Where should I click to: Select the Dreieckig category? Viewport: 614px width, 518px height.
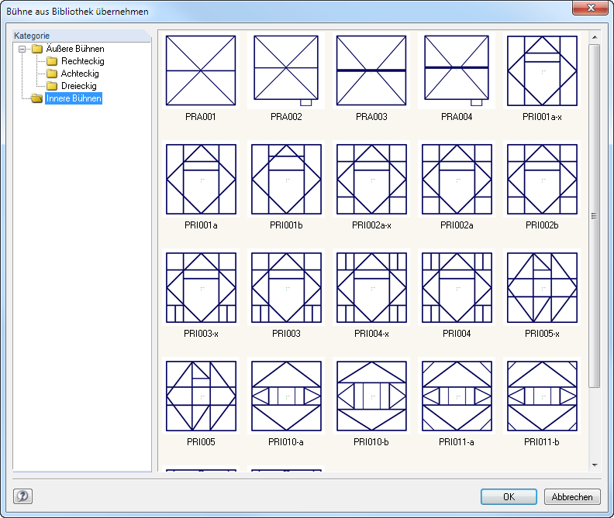tap(79, 86)
